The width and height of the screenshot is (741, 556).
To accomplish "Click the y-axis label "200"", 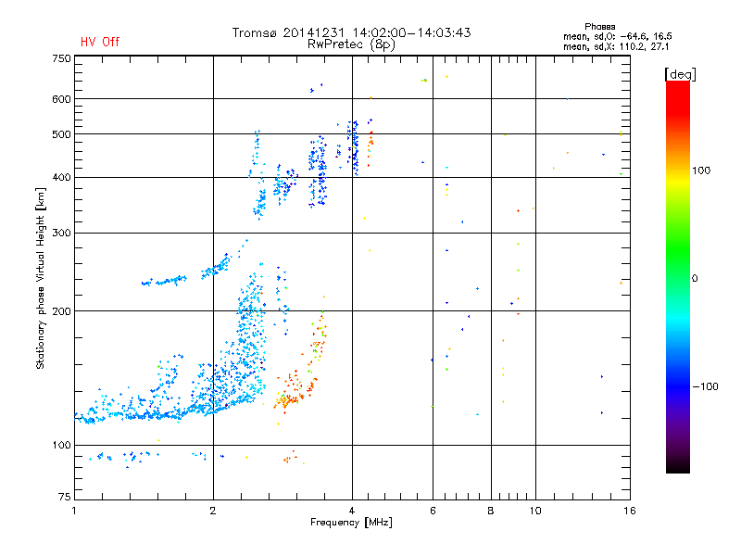I will (x=61, y=311).
